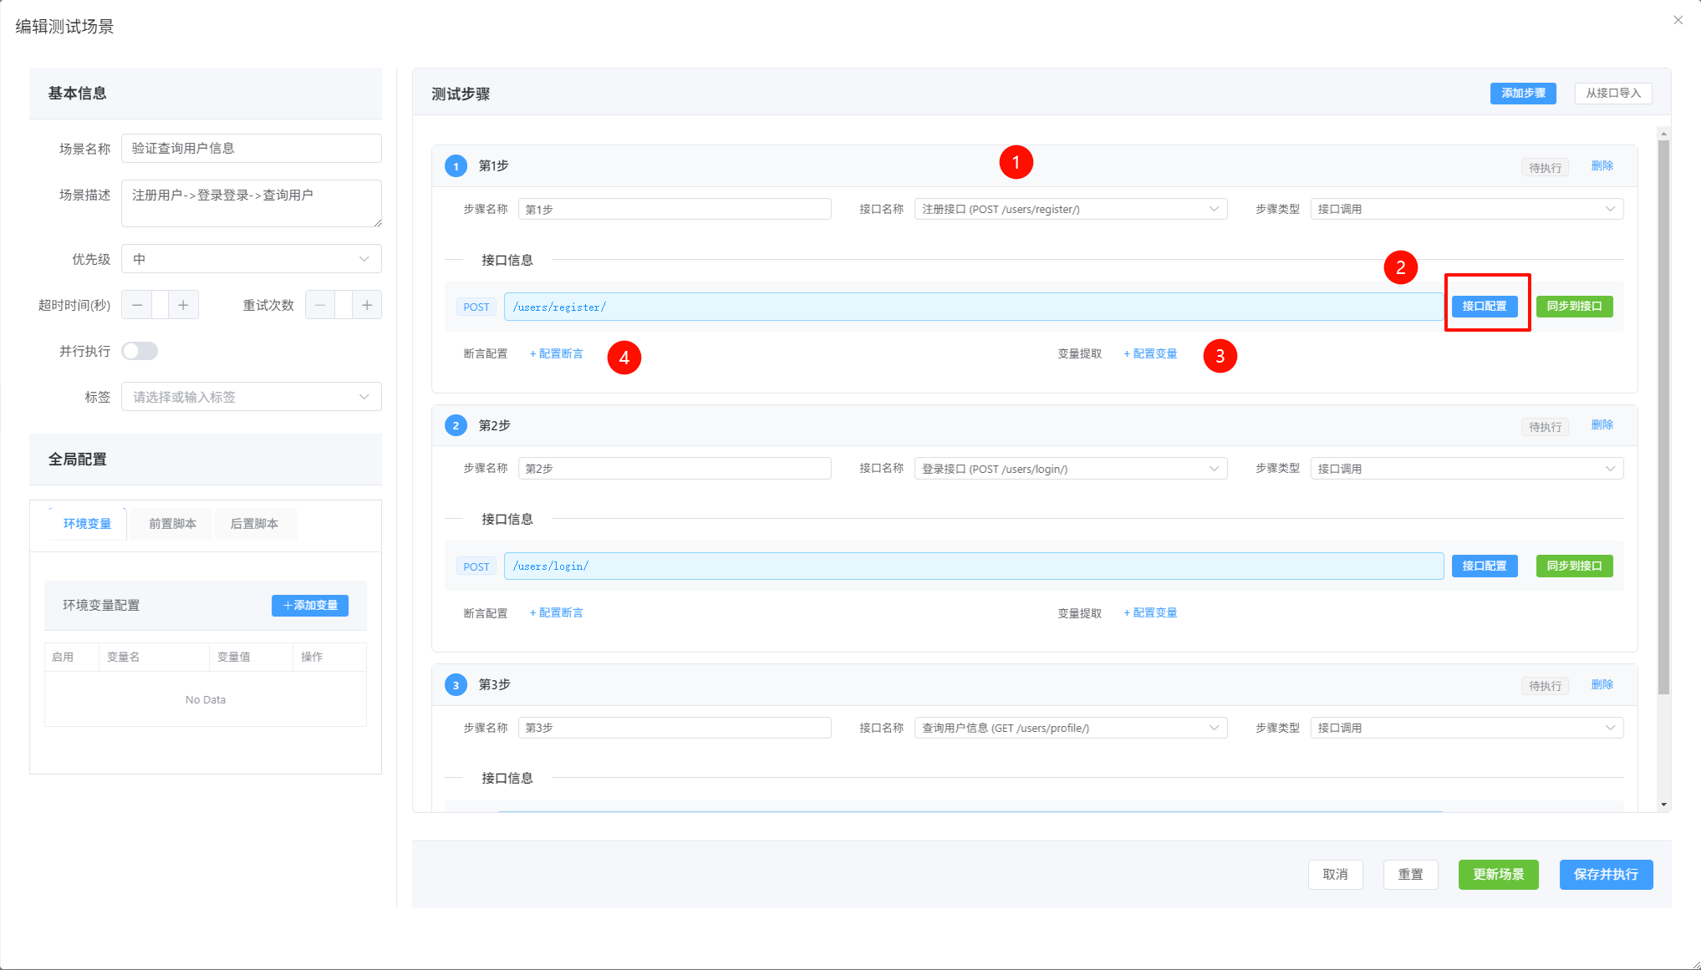Close the edit test scenario dialog

click(x=1678, y=20)
